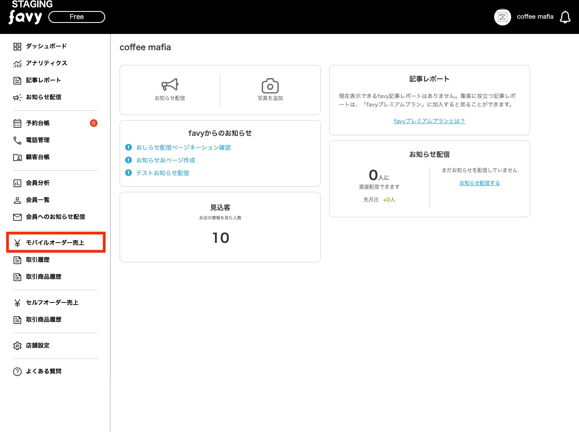Click the Free plan badge
Viewport: 579px width, 432px height.
click(77, 17)
